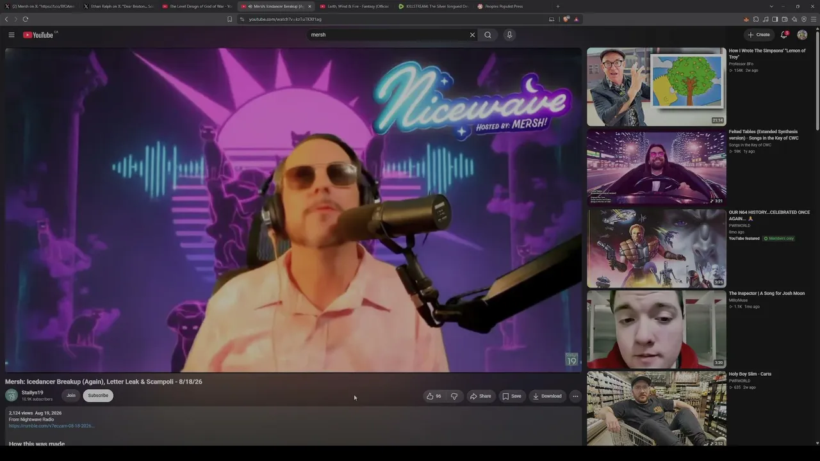Viewport: 820px width, 461px height.
Task: Click the "How this was made" heading
Action: tap(37, 443)
